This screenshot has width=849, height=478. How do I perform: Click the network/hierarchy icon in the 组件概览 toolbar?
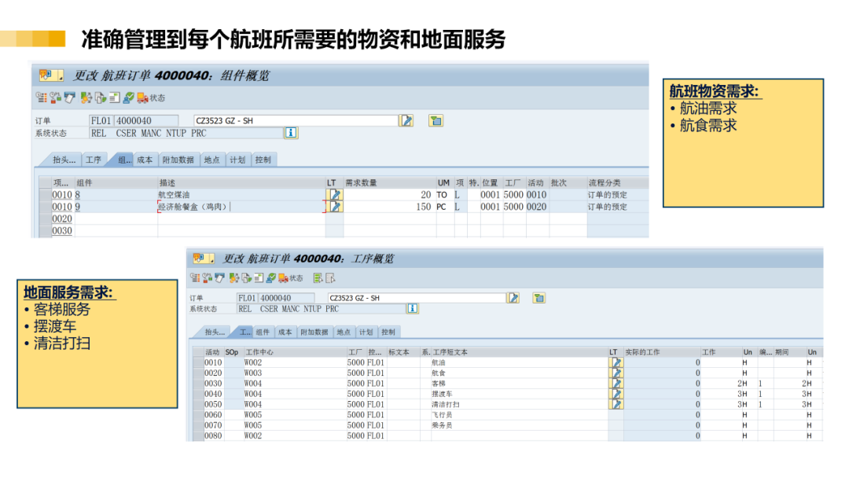coord(55,97)
